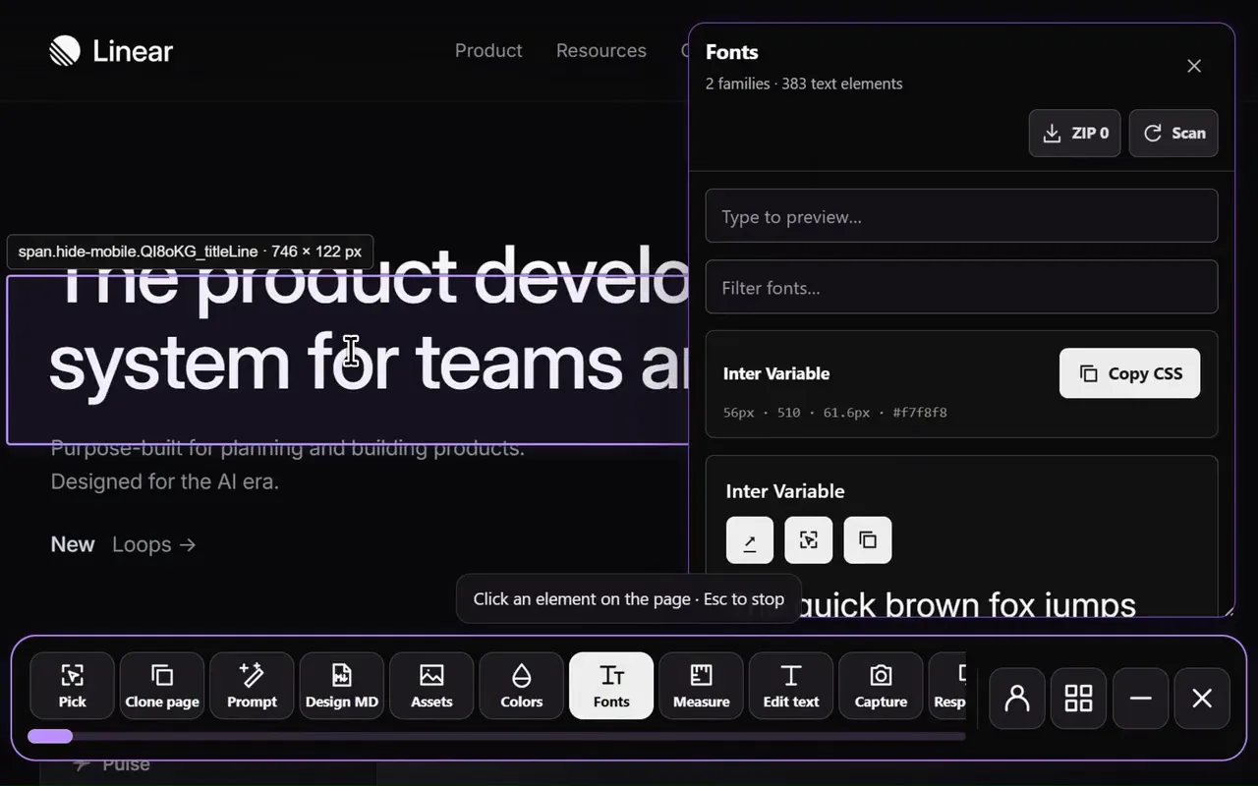
Task: Open the Clone page tool
Action: [x=162, y=686]
